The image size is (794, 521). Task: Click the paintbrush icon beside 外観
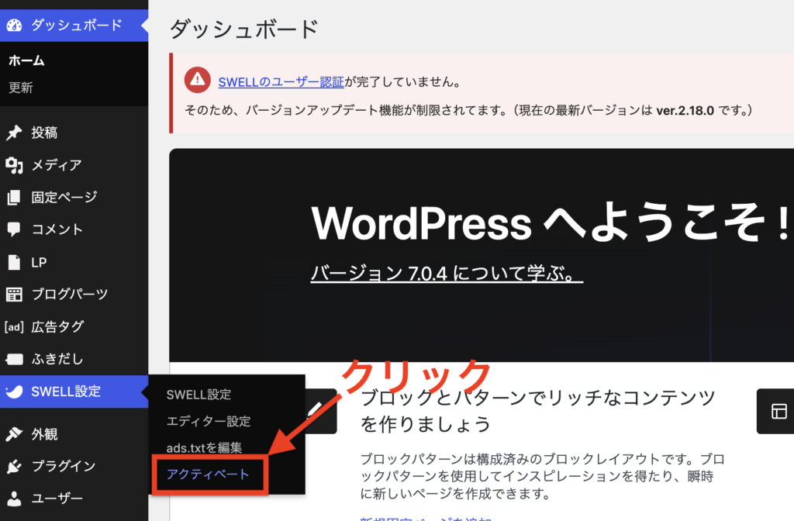(x=14, y=434)
